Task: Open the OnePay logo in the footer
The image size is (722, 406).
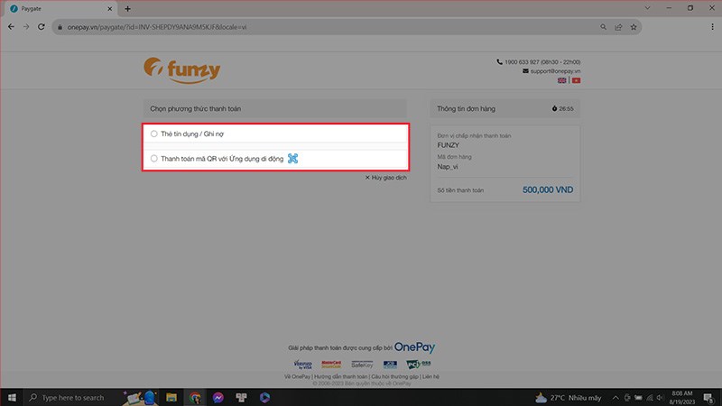Action: pos(414,347)
